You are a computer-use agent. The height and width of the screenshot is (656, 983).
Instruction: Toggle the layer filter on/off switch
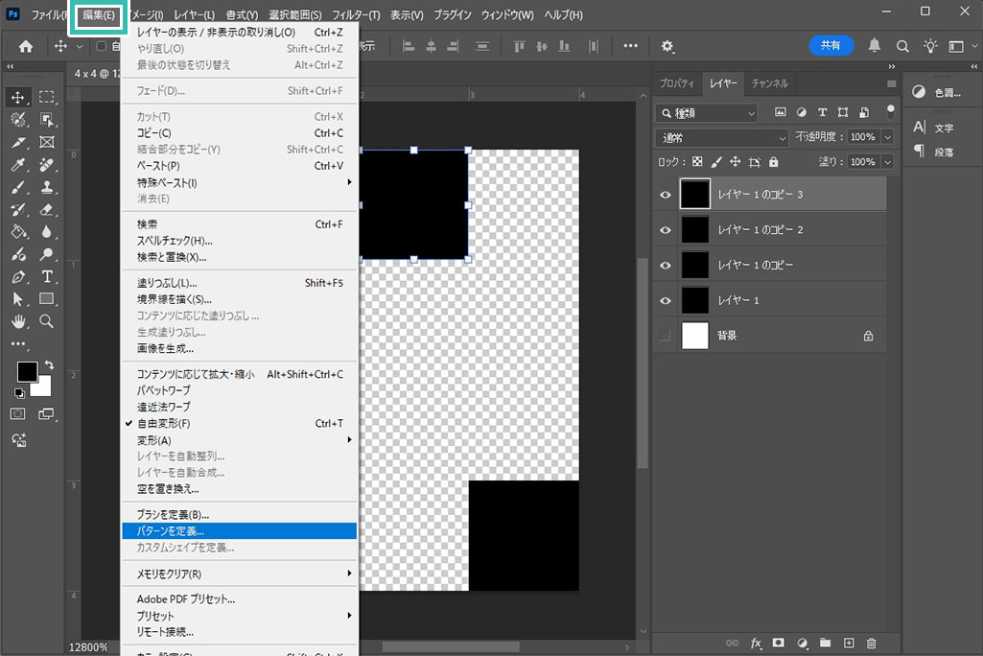click(x=890, y=112)
